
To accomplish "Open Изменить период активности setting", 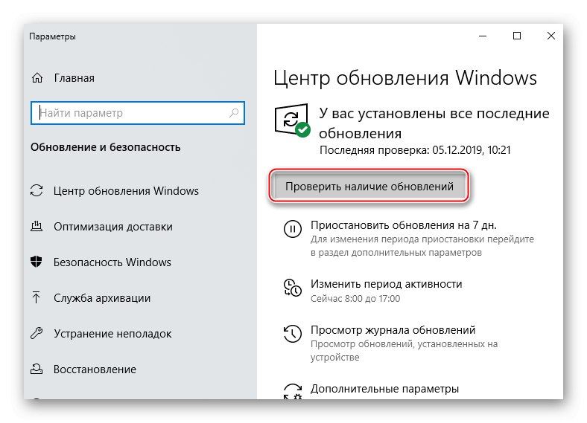I will [x=386, y=284].
